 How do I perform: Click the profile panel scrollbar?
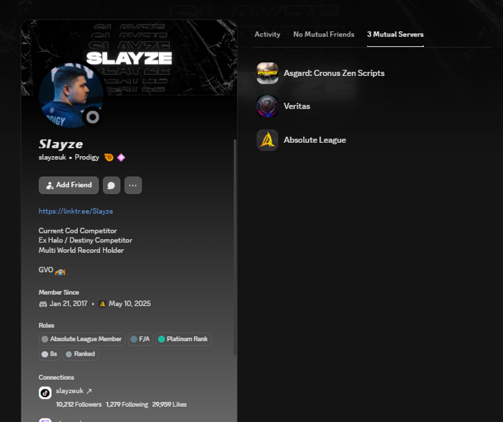click(235, 247)
